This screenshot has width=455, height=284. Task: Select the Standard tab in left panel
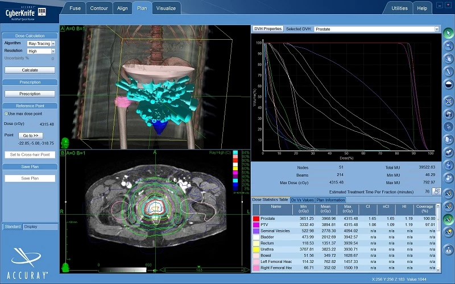pos(13,227)
